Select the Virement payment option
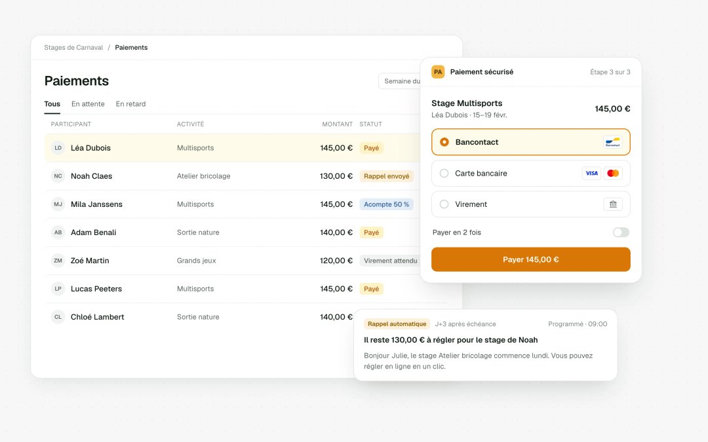708x442 pixels. (x=530, y=204)
